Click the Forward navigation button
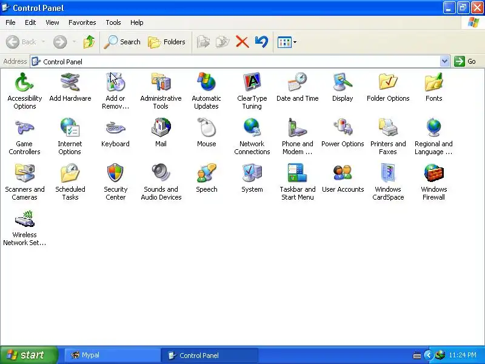485x364 pixels. [x=60, y=42]
